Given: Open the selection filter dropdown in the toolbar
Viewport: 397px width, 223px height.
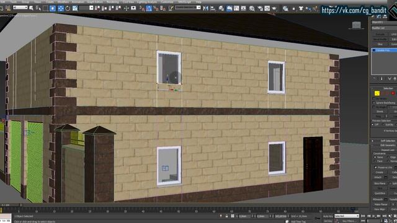Looking at the screenshot, I should click(x=20, y=7).
